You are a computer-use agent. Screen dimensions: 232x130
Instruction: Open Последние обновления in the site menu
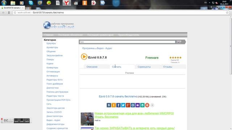click(70, 35)
